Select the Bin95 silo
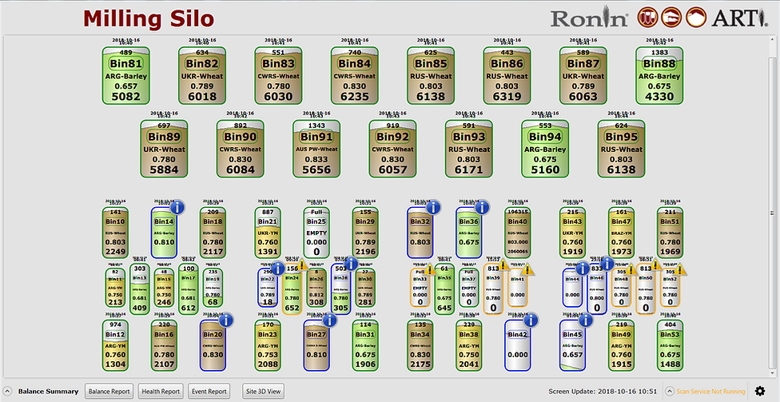The width and height of the screenshot is (780, 402). point(621,149)
